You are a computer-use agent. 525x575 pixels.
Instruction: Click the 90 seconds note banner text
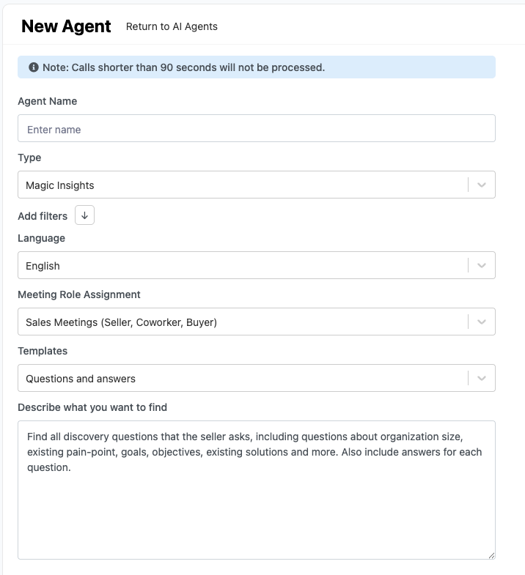(x=183, y=67)
